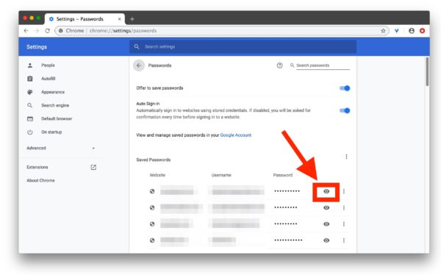Click the browser back arrow
Image resolution: width=441 pixels, height=275 pixels.
26,31
